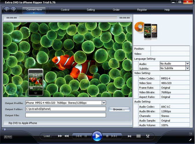Click the Dolby Digital logo
Screen dimensions: 195x144
tap(8, 137)
